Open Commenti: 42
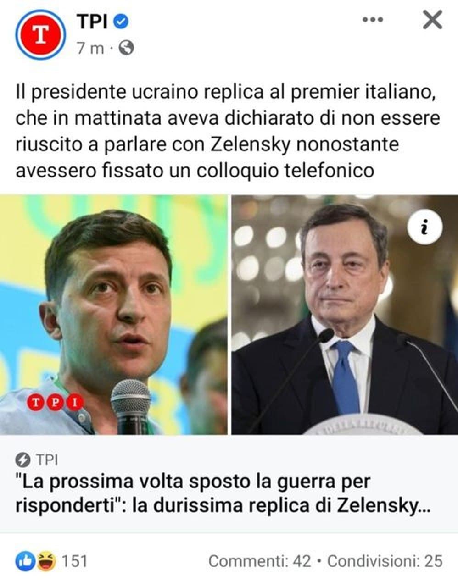 259,560
